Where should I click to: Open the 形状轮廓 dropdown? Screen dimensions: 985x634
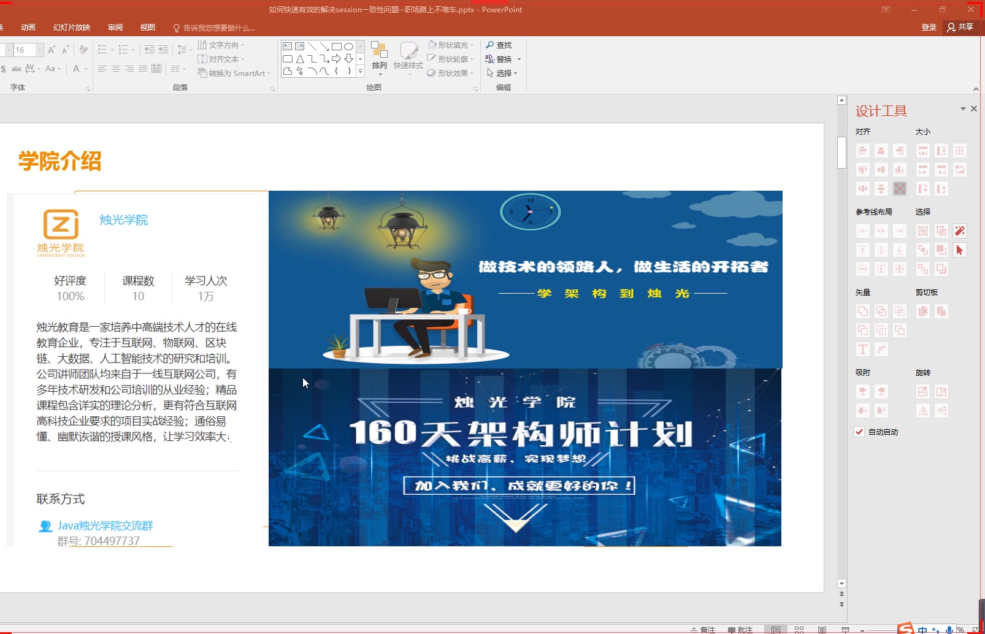(x=451, y=59)
